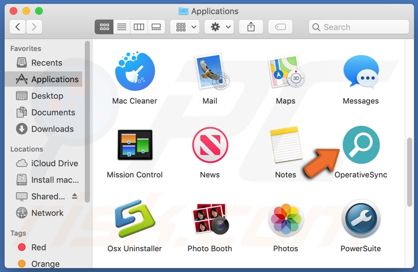Screen dimensions: 418x272
Task: Open the gear Action menu
Action: tap(220, 27)
